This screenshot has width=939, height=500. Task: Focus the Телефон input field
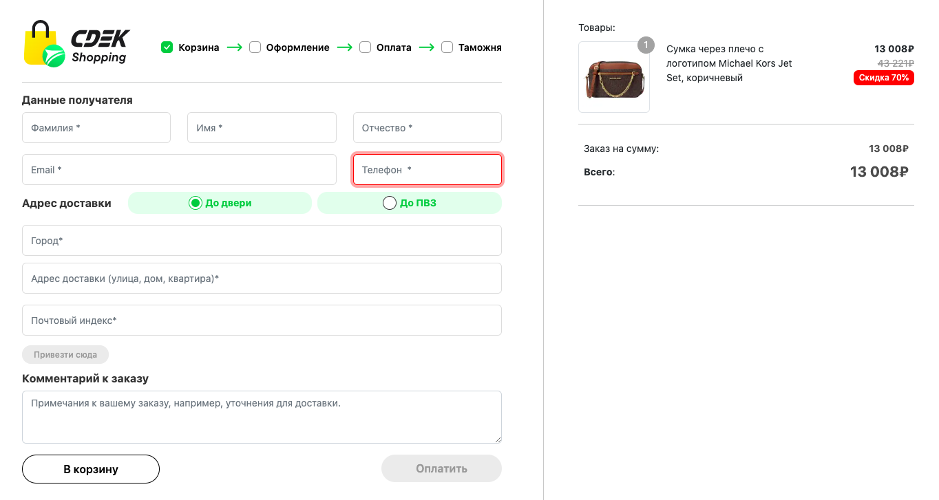pos(428,170)
